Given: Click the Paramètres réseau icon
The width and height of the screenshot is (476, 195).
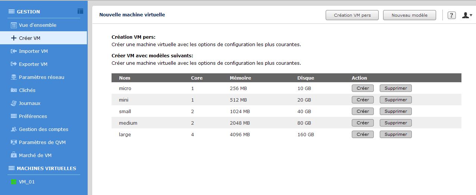Looking at the screenshot, I should (14, 77).
